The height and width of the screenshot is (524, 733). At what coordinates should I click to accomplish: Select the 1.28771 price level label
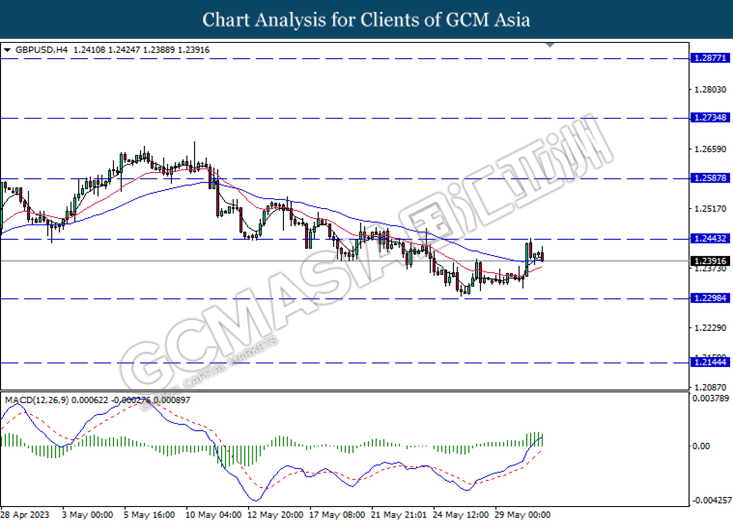[x=710, y=58]
